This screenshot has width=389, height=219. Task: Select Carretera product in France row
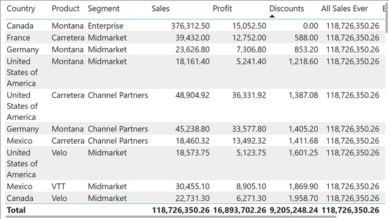tap(67, 38)
